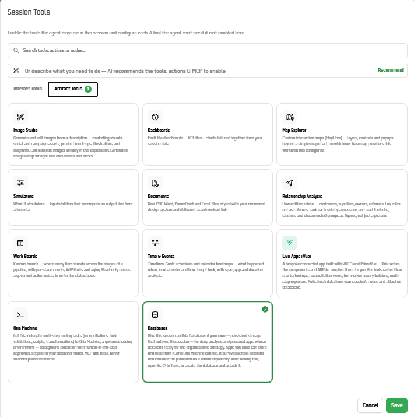Click the Live Apps (Vue) logo icon
This screenshot has height=417, width=414.
[x=290, y=243]
